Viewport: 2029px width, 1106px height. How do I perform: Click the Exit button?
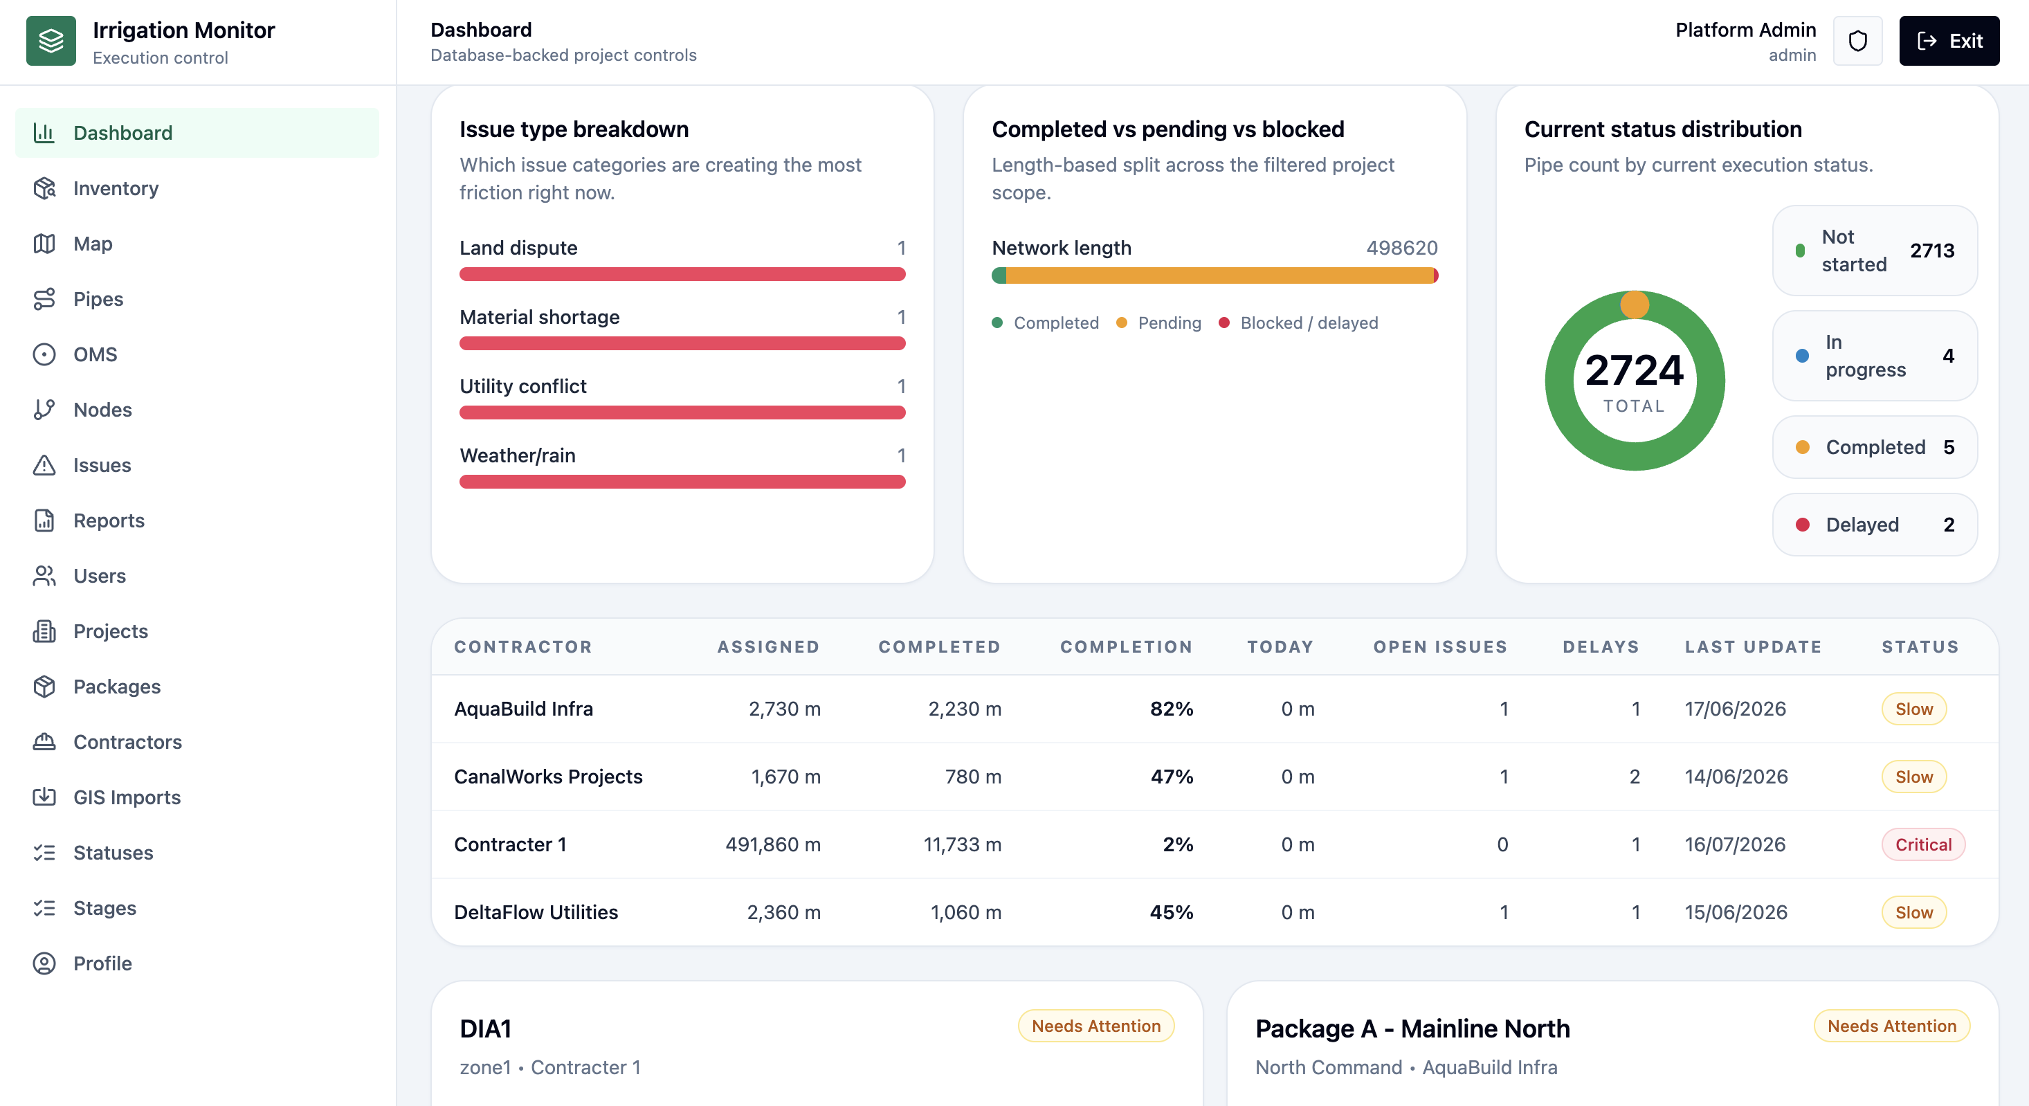click(1949, 41)
